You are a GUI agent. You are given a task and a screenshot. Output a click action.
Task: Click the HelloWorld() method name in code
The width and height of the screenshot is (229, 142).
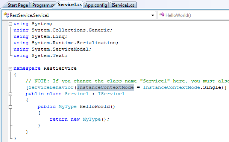[x=97, y=106]
